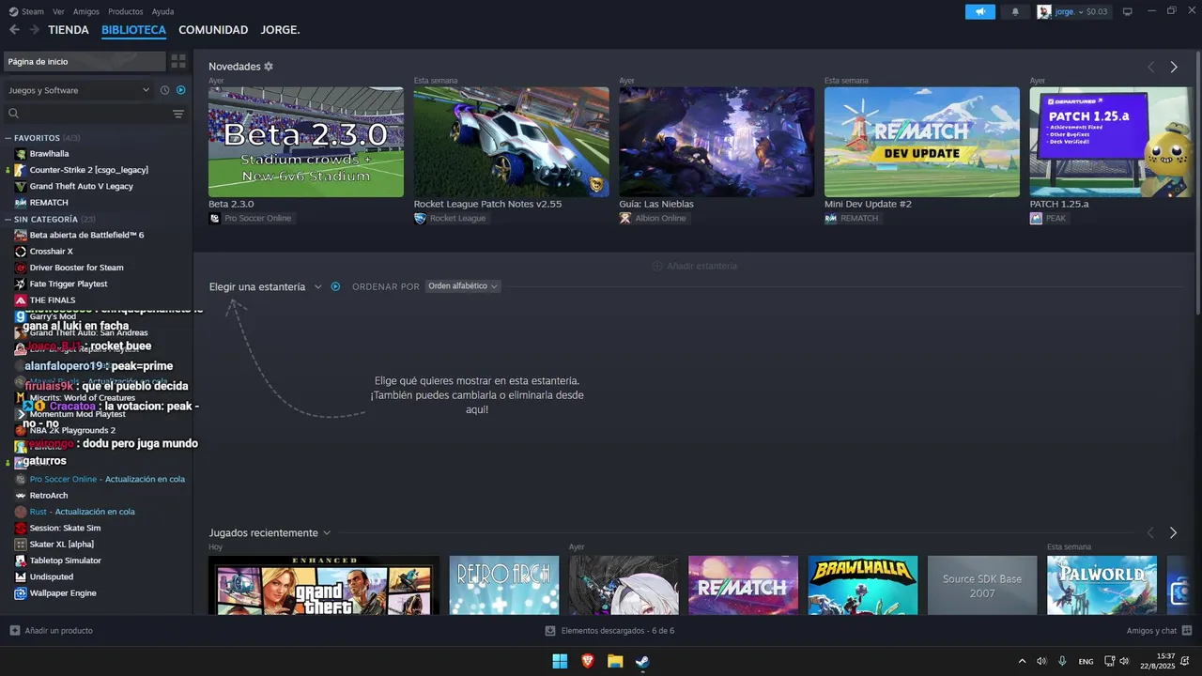
Task: Open Elementos descargados downloads status
Action: coord(609,631)
